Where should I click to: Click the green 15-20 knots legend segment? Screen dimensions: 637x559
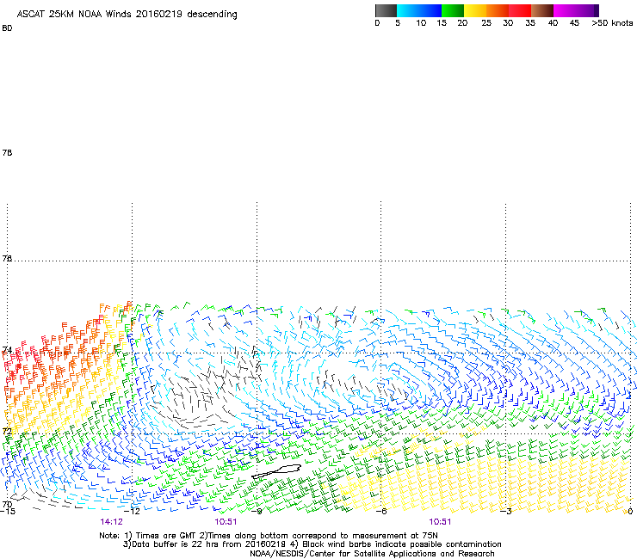(453, 10)
